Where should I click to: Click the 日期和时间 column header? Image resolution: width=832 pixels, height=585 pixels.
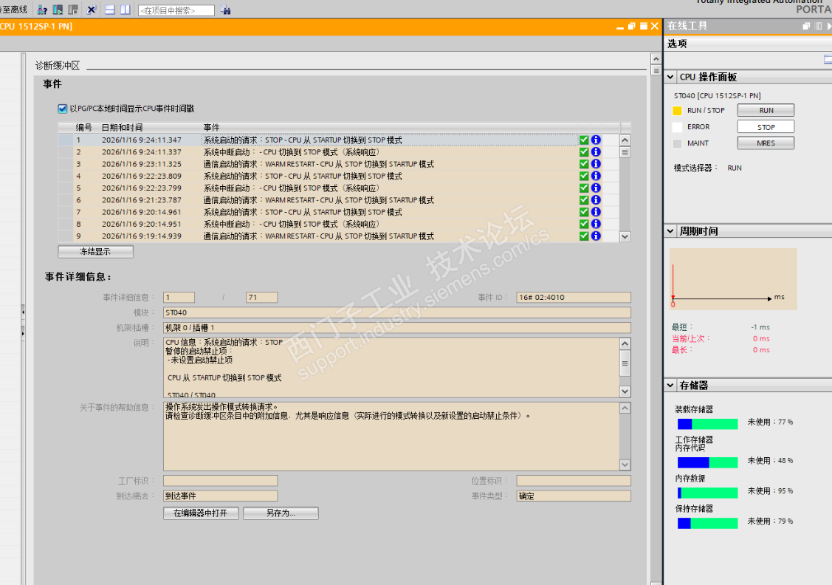pyautogui.click(x=122, y=127)
